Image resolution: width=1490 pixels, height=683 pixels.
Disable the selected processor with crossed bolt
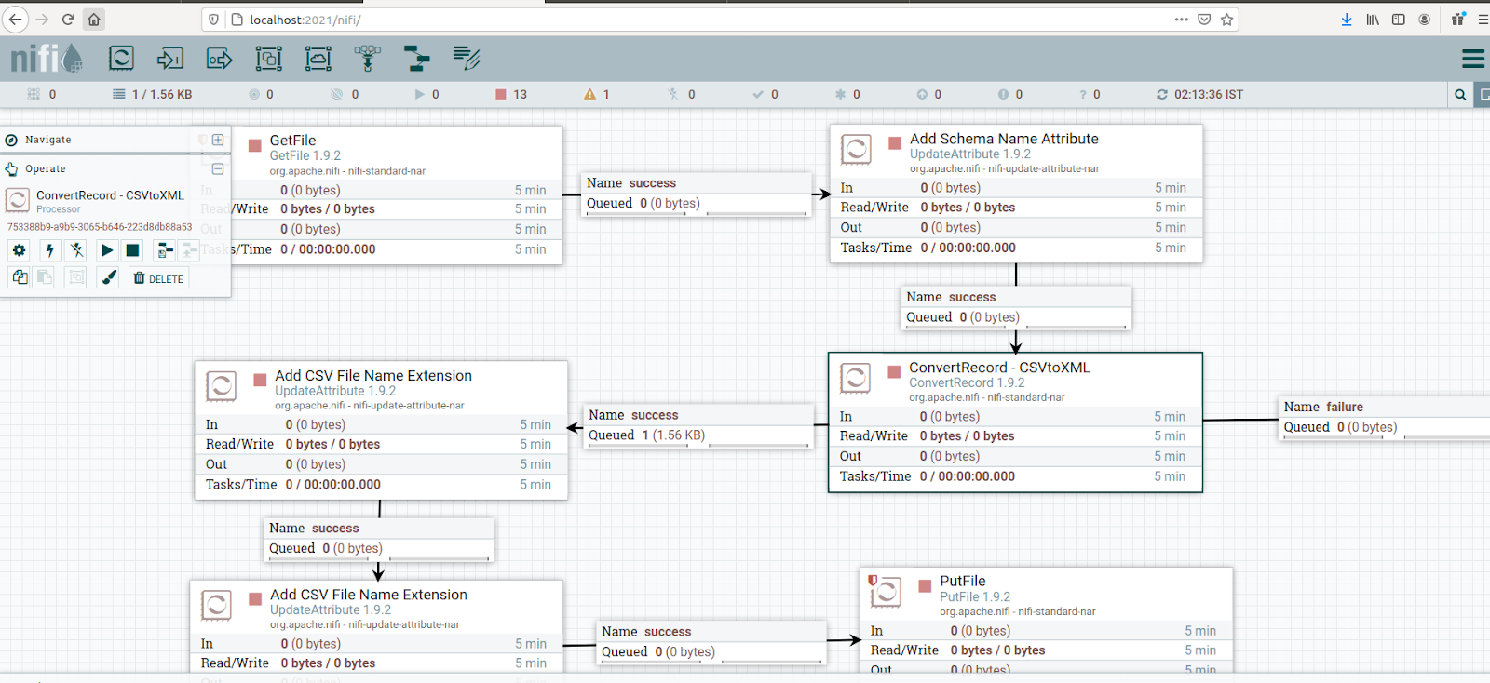[77, 250]
